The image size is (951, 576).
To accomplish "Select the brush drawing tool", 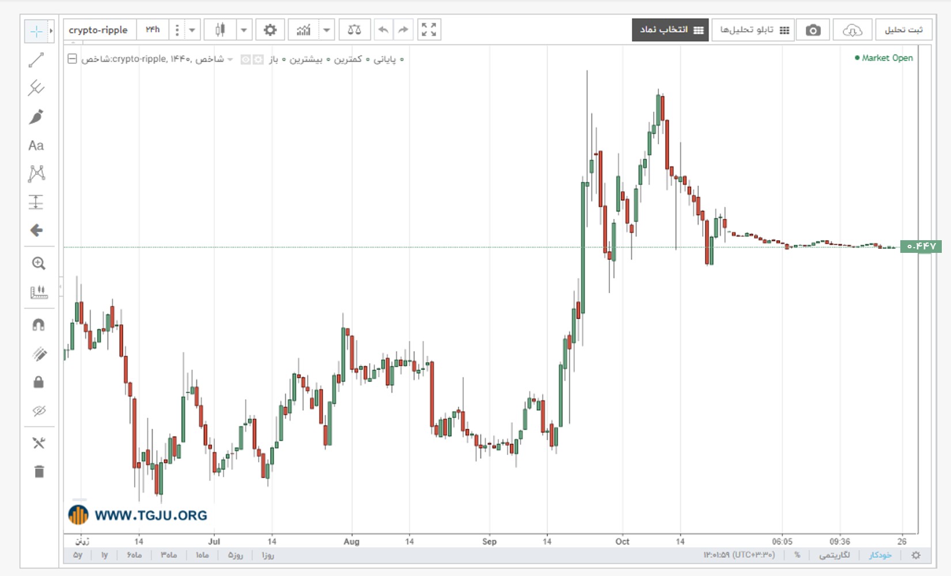I will coord(36,117).
